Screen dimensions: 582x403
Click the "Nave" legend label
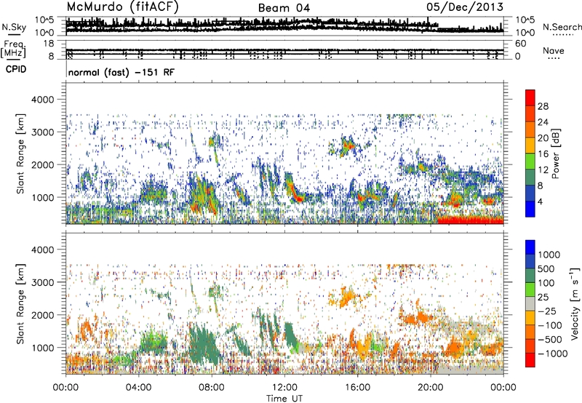(x=554, y=50)
